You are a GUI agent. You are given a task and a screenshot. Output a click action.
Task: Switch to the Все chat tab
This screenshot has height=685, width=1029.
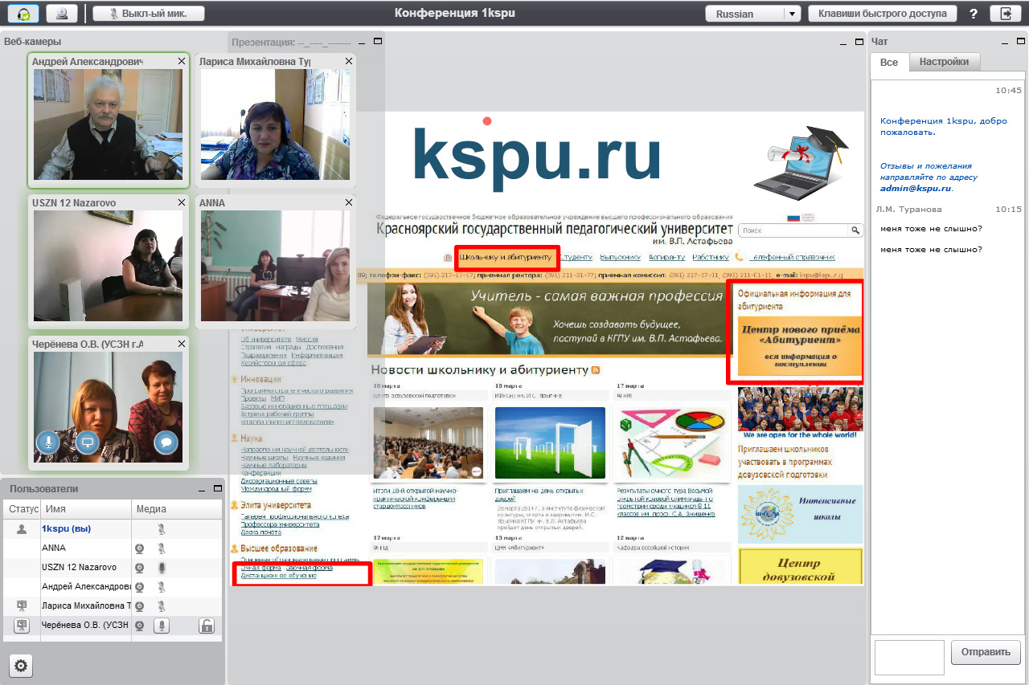(889, 63)
